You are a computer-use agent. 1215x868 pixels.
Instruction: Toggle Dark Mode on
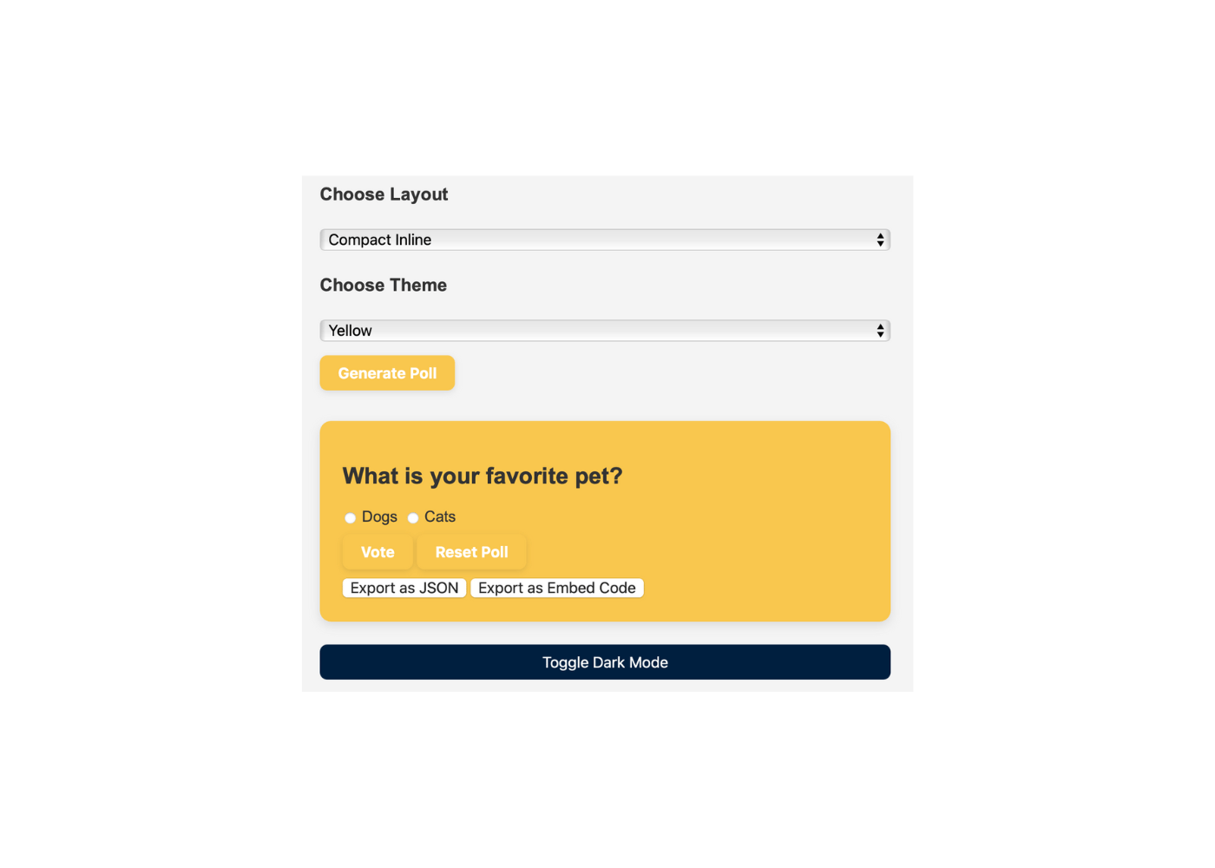(x=605, y=662)
